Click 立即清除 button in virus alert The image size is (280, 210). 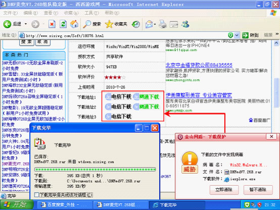pos(224,190)
